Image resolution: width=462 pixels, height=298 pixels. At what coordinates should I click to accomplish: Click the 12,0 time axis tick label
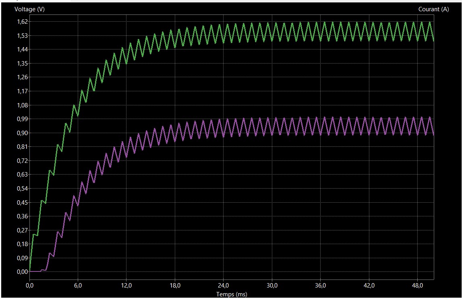[126, 286]
